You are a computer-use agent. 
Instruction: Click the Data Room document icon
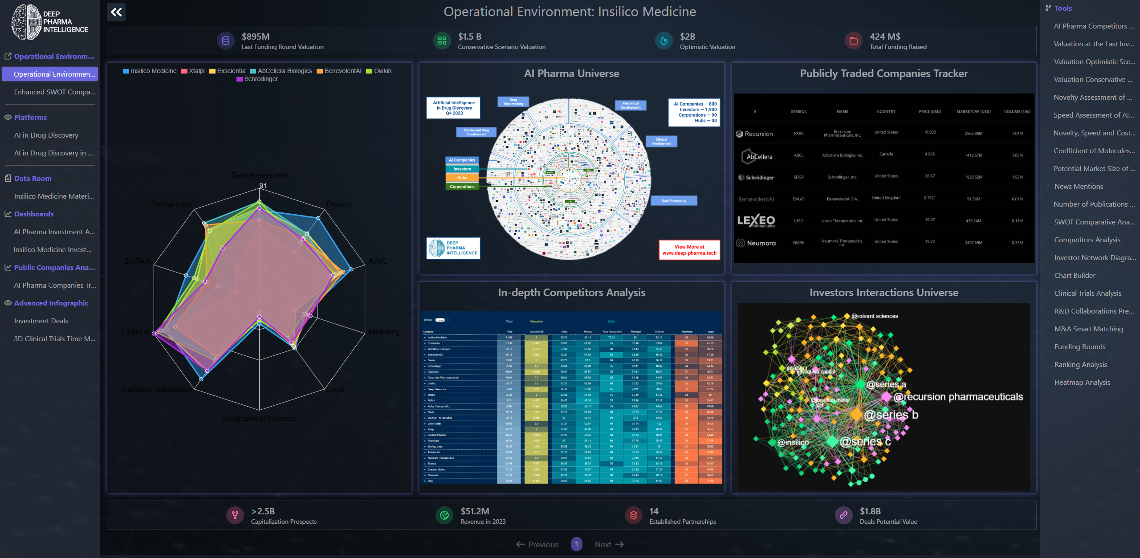(8, 178)
